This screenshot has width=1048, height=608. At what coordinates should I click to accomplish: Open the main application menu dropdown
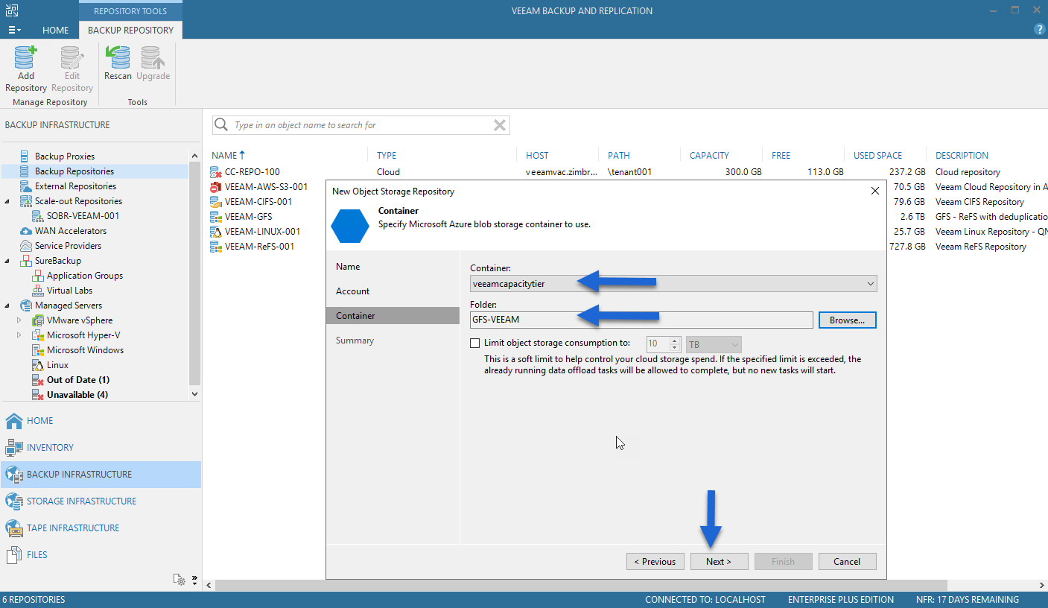(x=14, y=30)
